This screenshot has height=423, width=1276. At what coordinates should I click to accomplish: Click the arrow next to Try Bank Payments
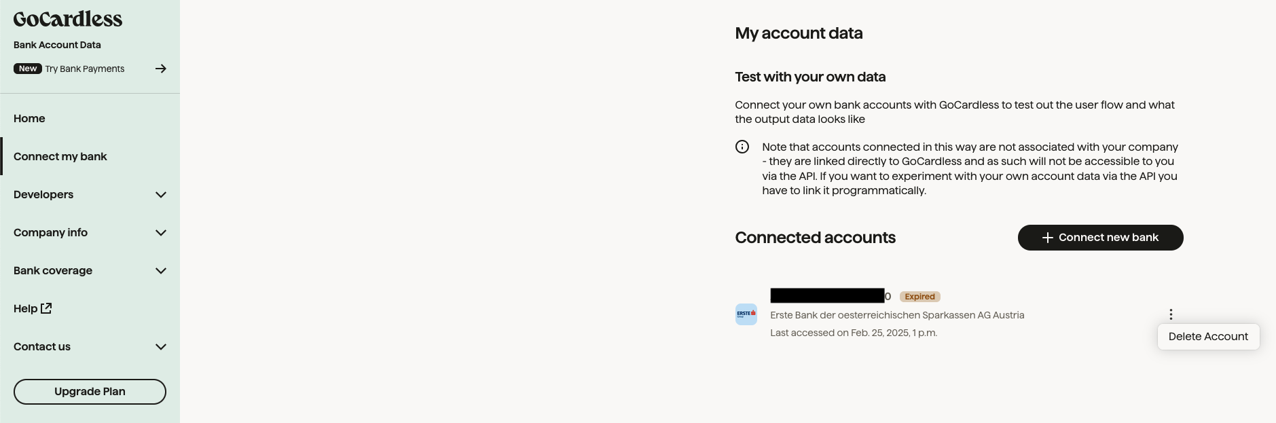(x=161, y=69)
